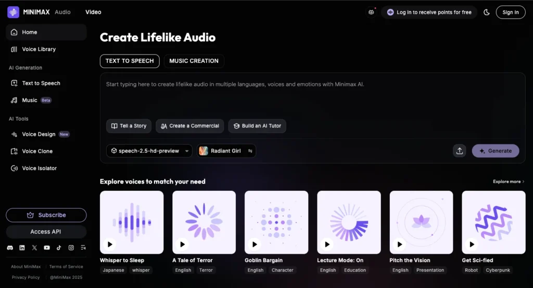Click the Tell a Story prompt chip
Screen dimensions: 533x288
[129, 126]
